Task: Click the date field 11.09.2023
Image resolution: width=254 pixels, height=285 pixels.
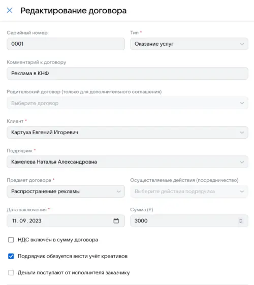Action: [x=66, y=220]
